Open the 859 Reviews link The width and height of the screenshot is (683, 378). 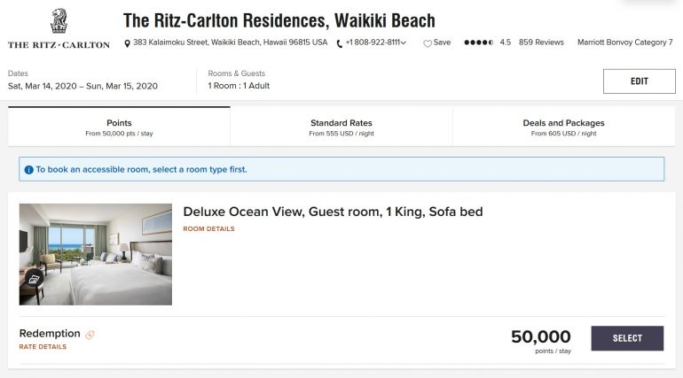point(541,42)
